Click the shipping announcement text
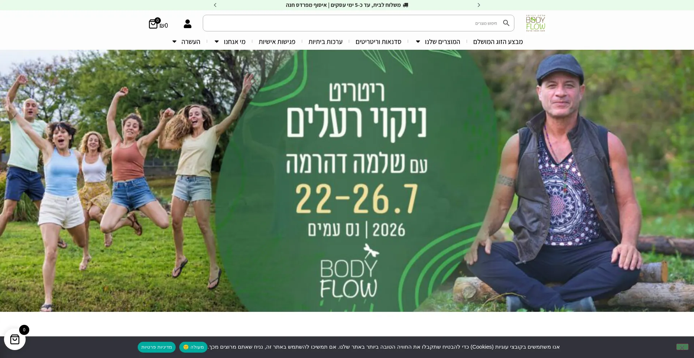Screen dimensions: 694x358 [x=347, y=5]
